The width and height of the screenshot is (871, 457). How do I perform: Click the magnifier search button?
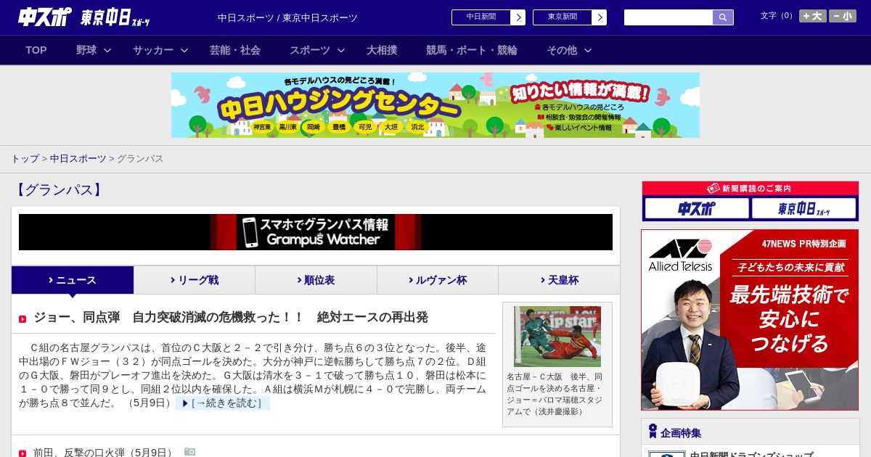point(723,17)
